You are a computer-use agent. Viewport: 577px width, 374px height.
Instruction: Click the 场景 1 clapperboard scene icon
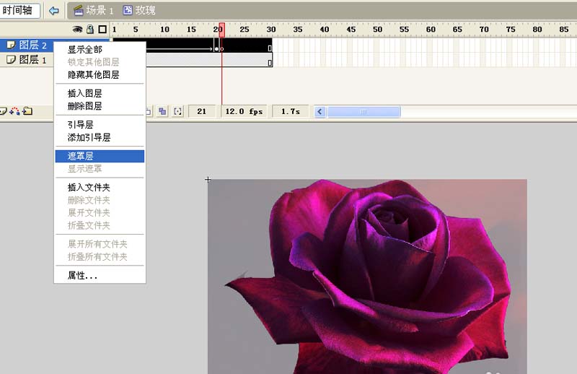79,10
